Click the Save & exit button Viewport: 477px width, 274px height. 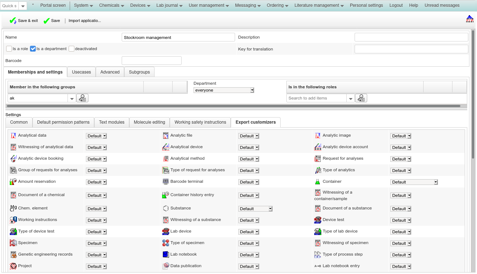pyautogui.click(x=24, y=21)
